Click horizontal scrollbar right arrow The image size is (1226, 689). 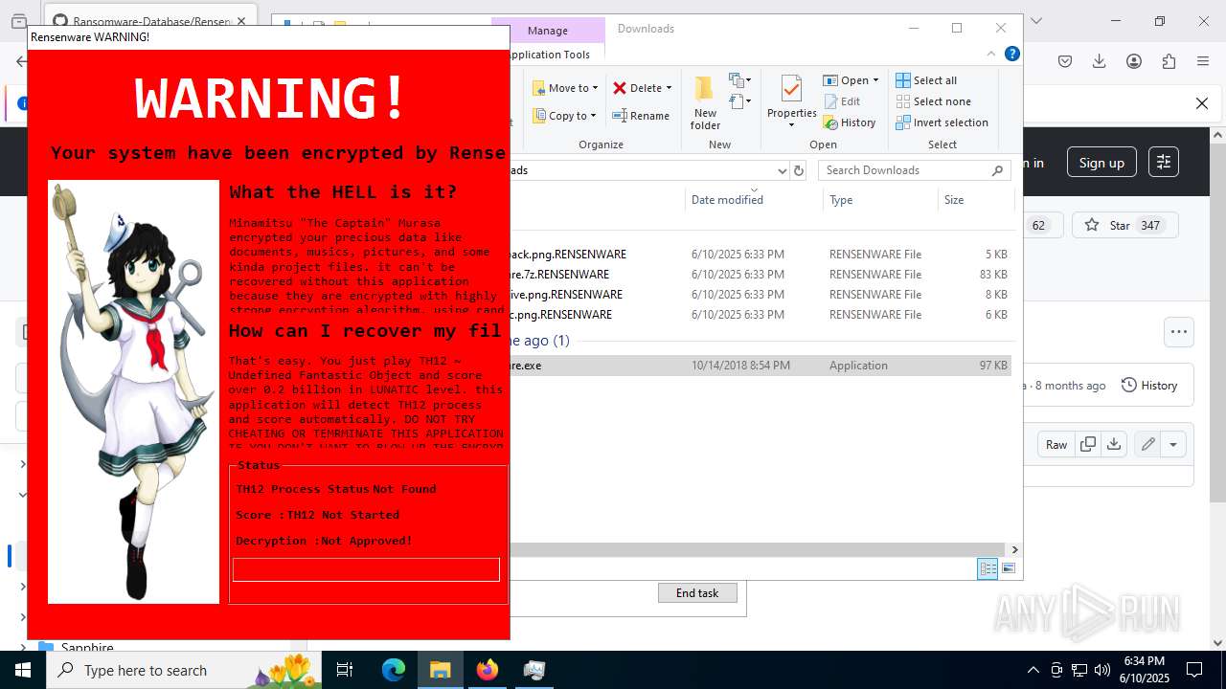coord(1014,550)
